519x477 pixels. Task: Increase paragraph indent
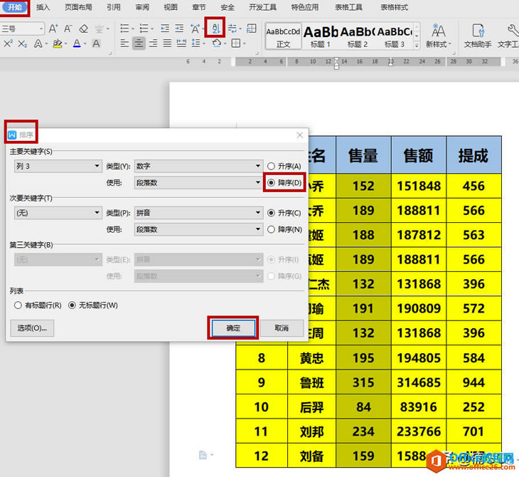pos(179,28)
